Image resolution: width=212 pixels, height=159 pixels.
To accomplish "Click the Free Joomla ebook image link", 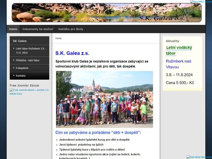I will tap(29, 92).
